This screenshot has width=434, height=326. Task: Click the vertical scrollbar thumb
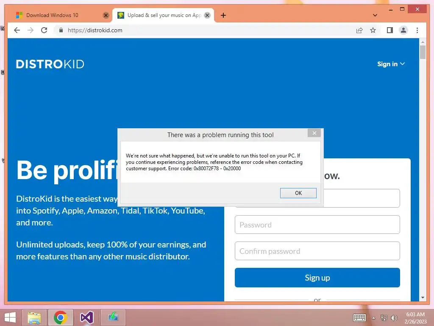click(423, 52)
